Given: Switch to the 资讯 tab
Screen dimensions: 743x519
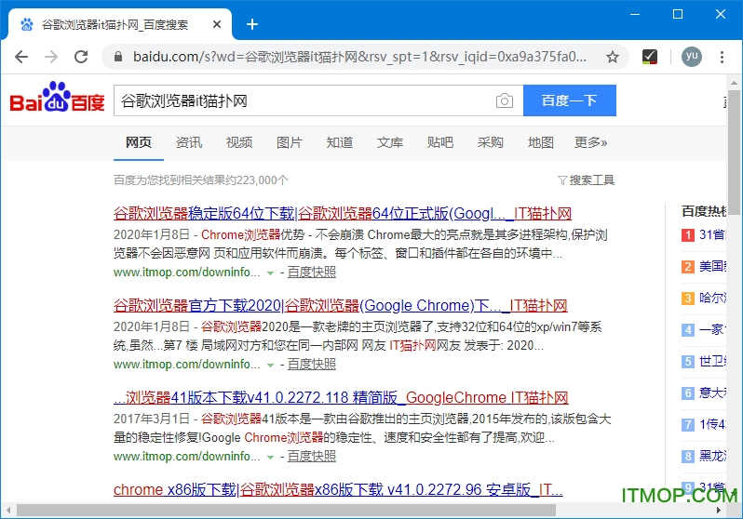Looking at the screenshot, I should 189,142.
